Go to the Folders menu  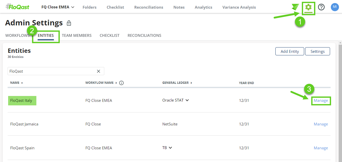(x=90, y=7)
